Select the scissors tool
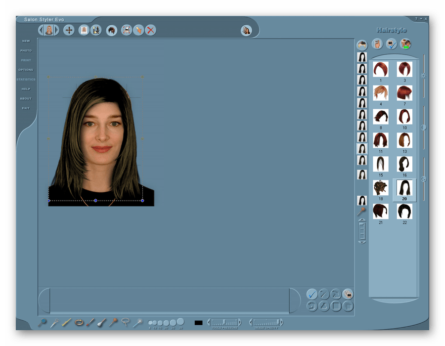The width and height of the screenshot is (445, 346). 54,323
